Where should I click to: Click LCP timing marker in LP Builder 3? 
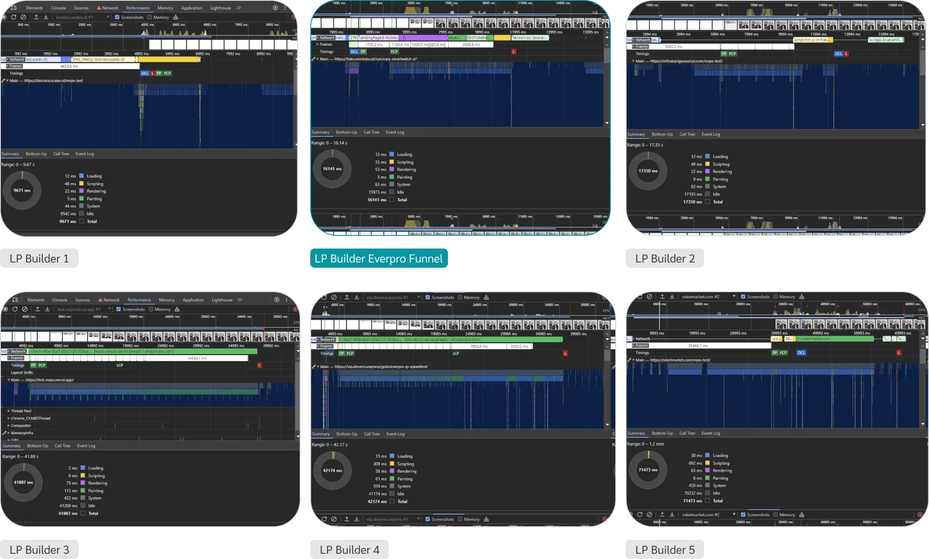[120, 365]
